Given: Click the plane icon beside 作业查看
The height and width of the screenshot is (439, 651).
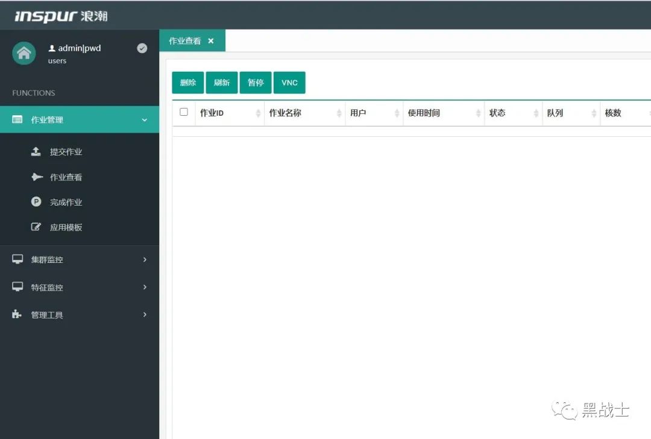Looking at the screenshot, I should [x=37, y=177].
